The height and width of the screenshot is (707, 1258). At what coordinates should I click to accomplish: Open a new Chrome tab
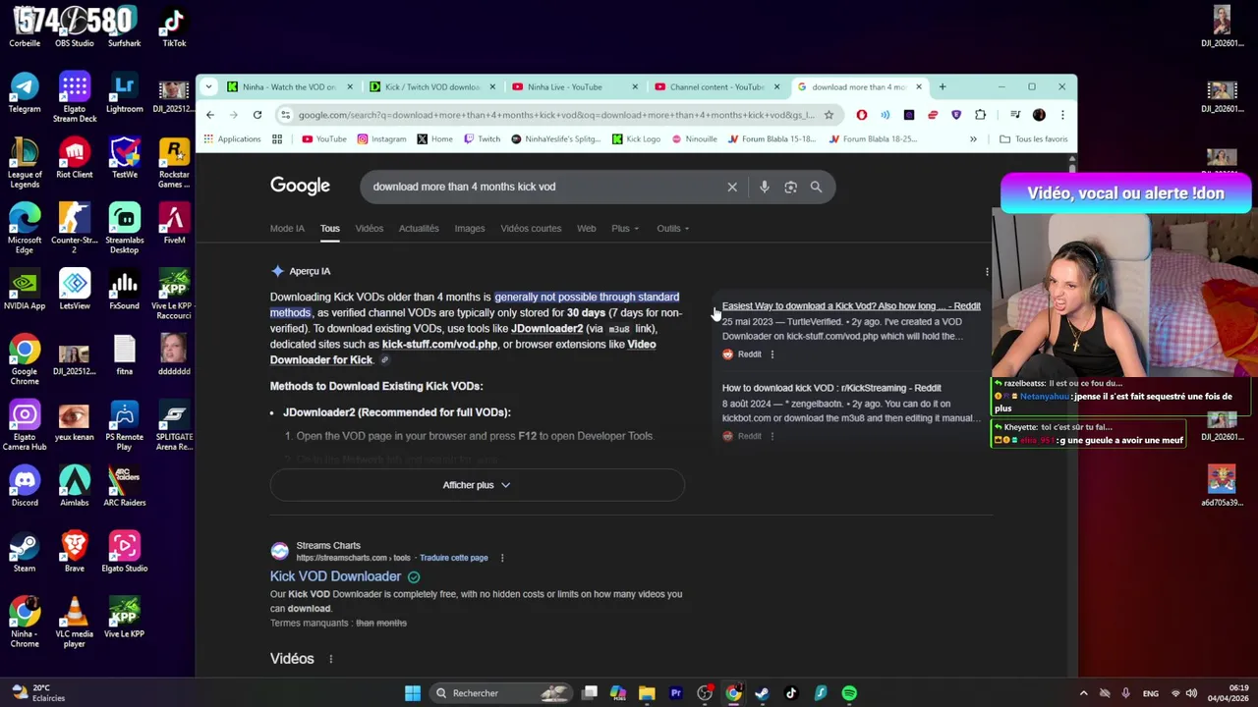pyautogui.click(x=942, y=86)
